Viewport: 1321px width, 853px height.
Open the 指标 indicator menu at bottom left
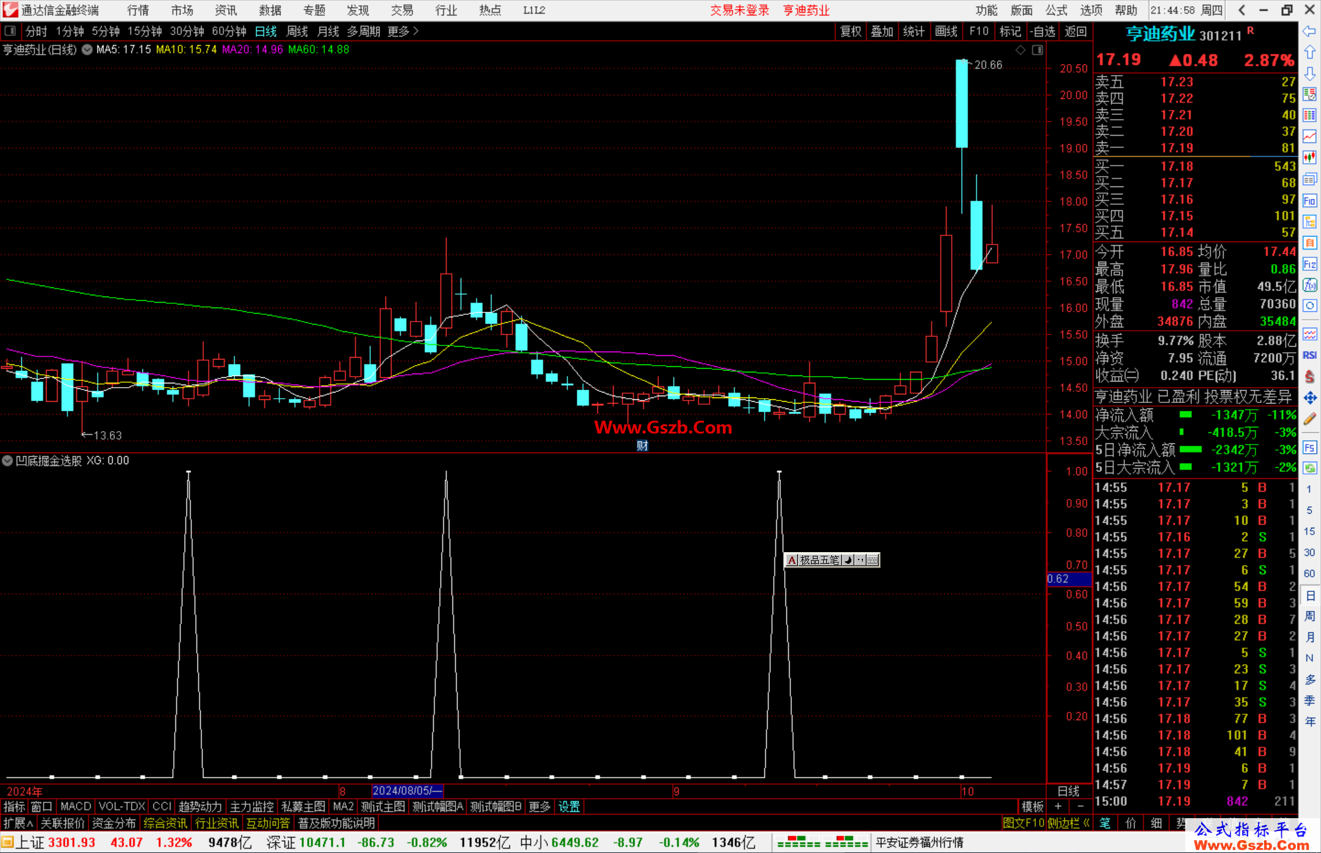[14, 807]
